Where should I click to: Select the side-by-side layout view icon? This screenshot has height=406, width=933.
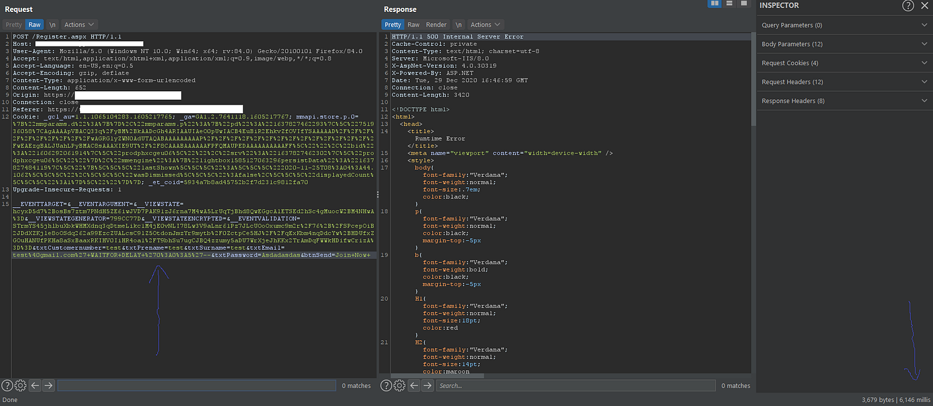[715, 3]
